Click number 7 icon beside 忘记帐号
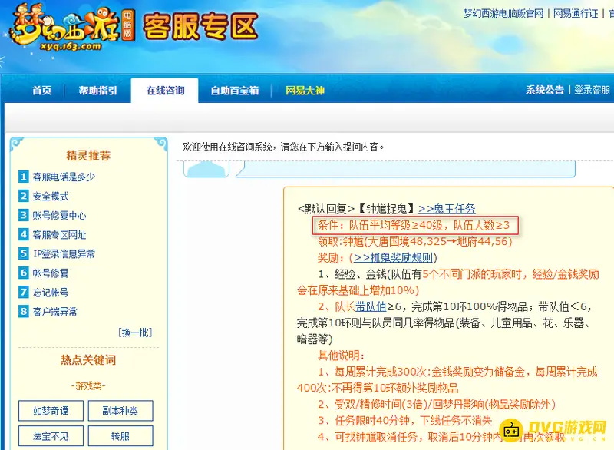This screenshot has width=614, height=450. pos(24,292)
